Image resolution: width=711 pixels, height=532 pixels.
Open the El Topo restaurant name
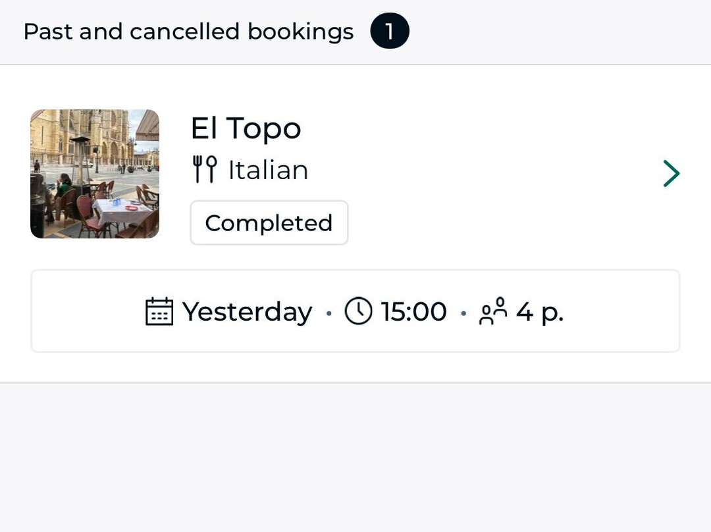(x=246, y=128)
